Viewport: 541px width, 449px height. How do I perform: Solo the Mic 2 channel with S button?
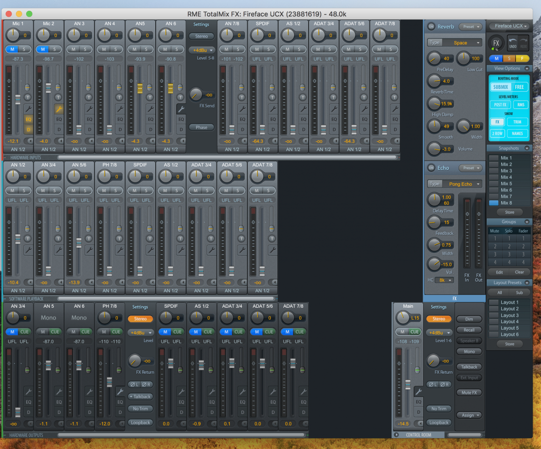tap(55, 50)
